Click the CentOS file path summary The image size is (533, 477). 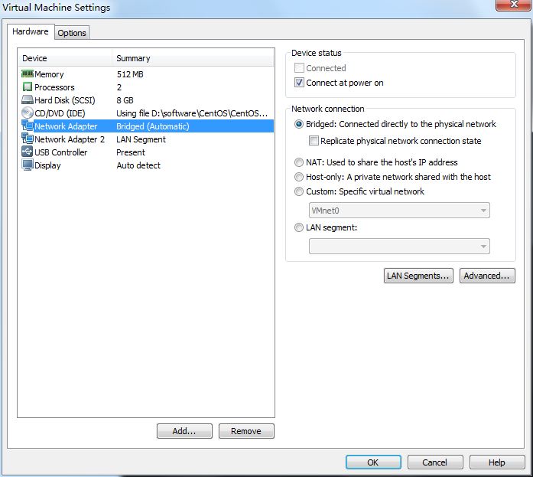192,113
